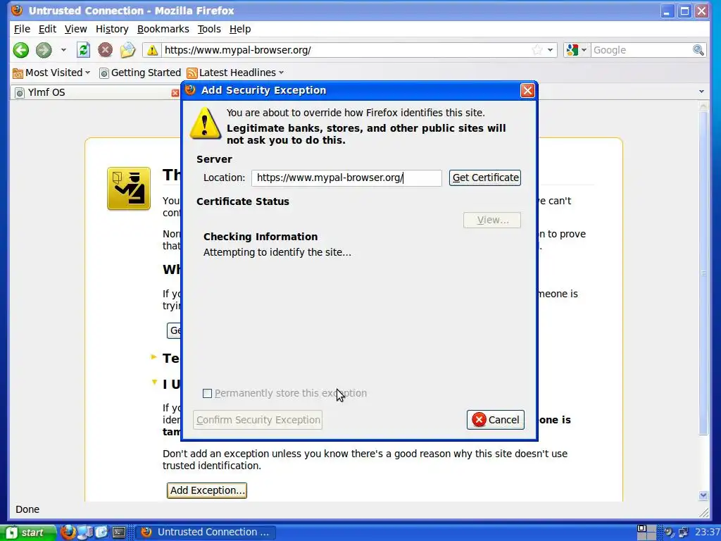Screen dimensions: 721x541
Task: Click the Home toolbar icon
Action: click(127, 50)
